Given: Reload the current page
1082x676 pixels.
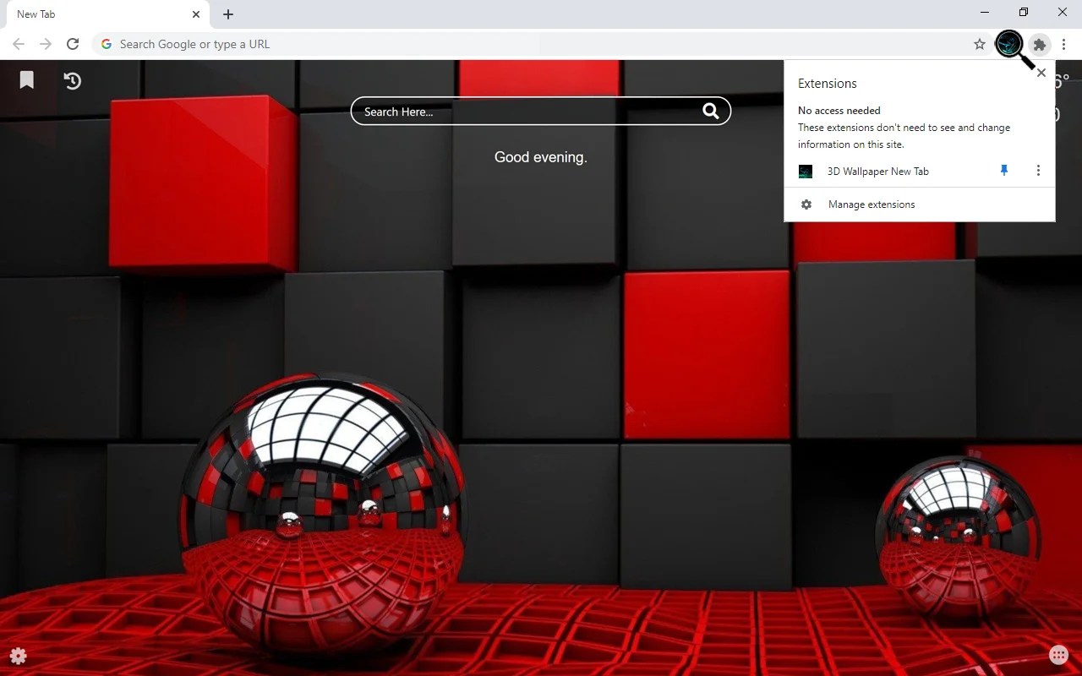Looking at the screenshot, I should tap(73, 44).
